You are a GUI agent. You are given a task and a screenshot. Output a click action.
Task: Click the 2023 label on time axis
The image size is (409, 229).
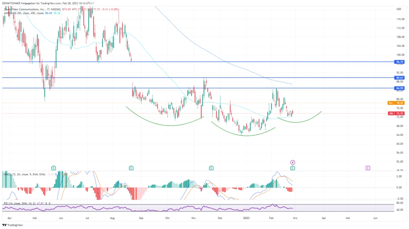pos(246,218)
